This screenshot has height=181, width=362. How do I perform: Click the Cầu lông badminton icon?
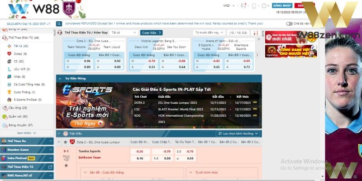[x=5, y=108]
